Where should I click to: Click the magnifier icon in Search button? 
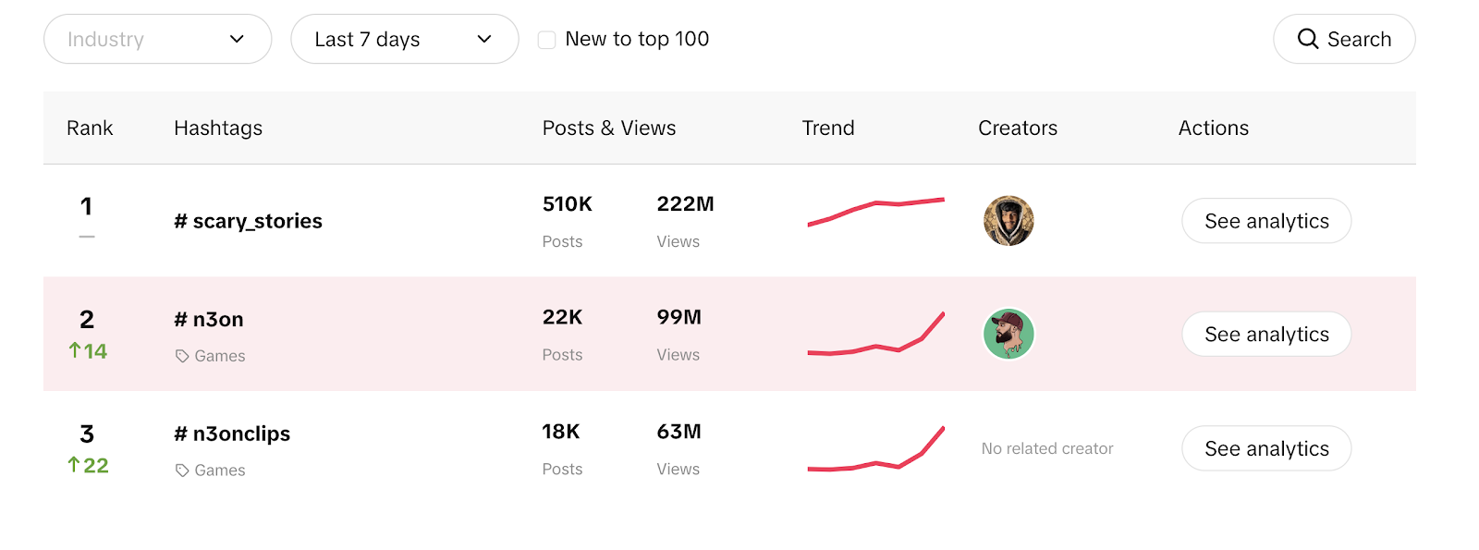coord(1307,39)
